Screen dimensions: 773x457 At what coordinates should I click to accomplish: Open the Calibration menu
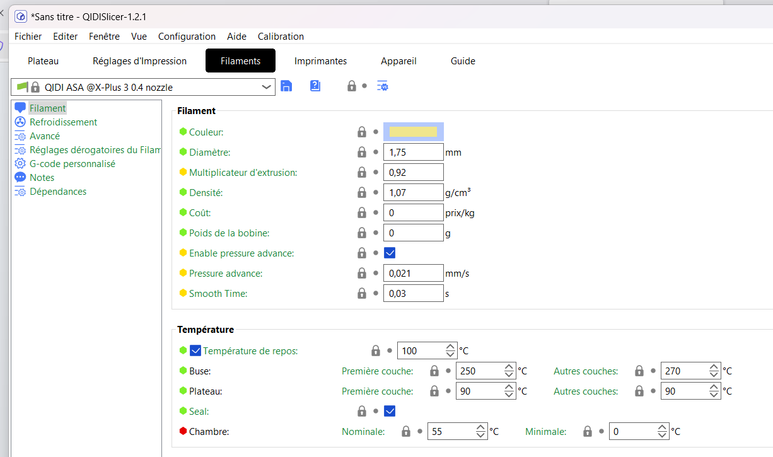click(x=281, y=37)
